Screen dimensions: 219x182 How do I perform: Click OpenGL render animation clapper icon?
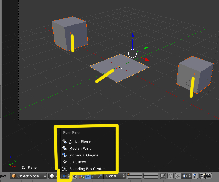click(208, 176)
